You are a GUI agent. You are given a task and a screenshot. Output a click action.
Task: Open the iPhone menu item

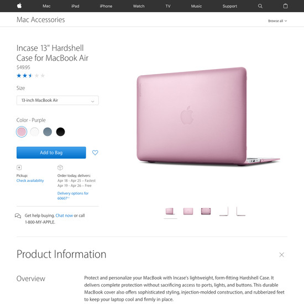pos(106,6)
